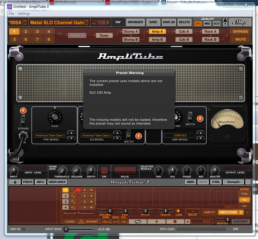Viewport: 258px width, 239px height.
Task: Start recording with the transport record button
Action: click(175, 222)
